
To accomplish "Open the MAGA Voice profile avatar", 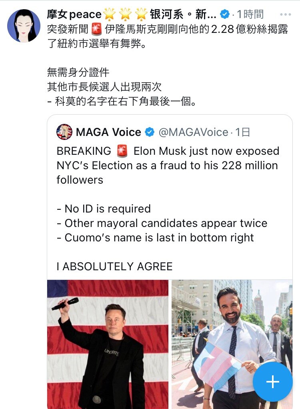I will click(64, 132).
